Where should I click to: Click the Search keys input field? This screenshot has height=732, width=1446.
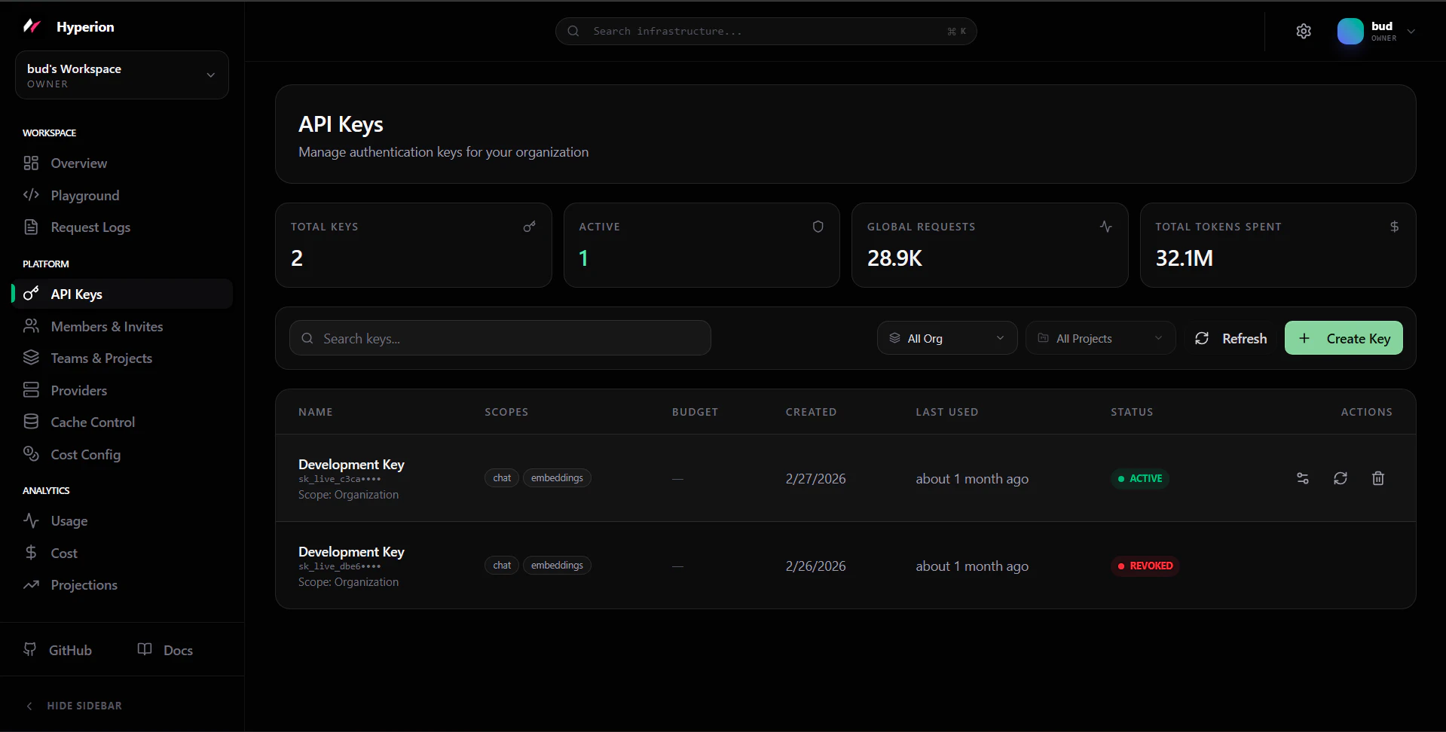pos(500,337)
